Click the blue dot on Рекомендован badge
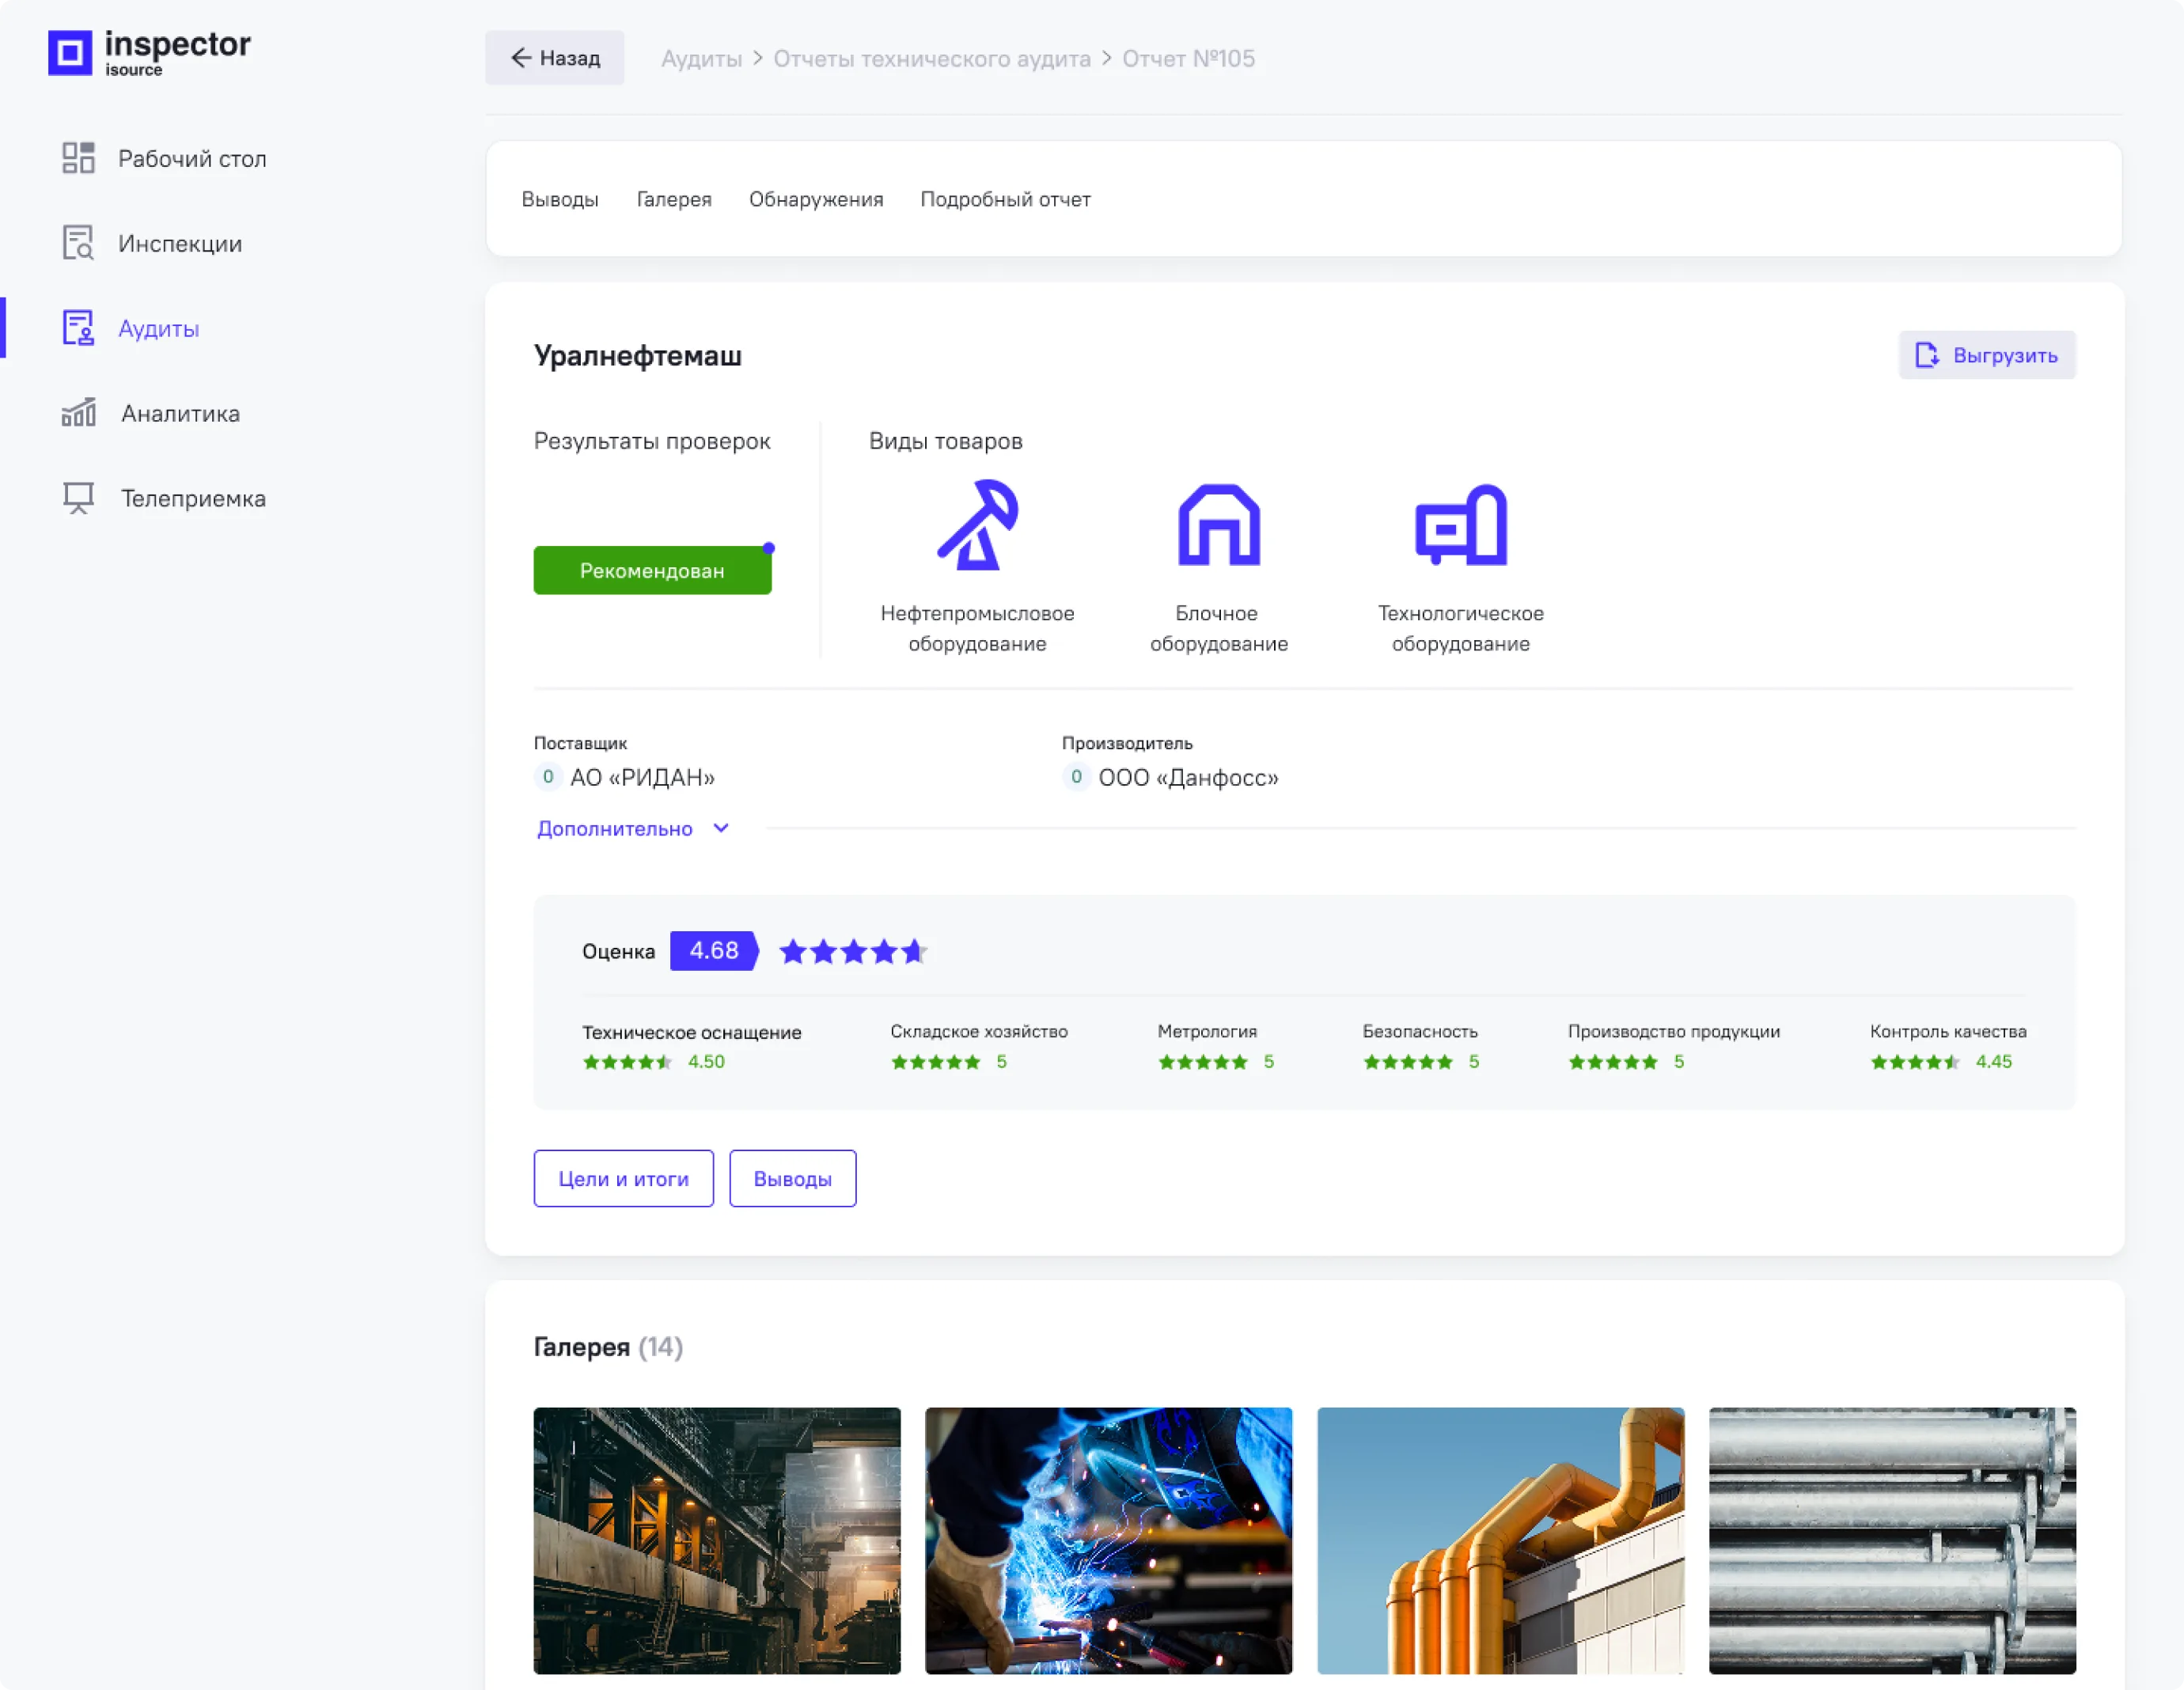This screenshot has width=2184, height=1690. 768,548
